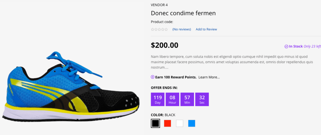Viewport: 321px width, 135px height.
Task: Open the No reviews link
Action: [182, 29]
